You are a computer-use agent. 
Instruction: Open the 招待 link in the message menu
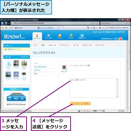click(x=36, y=74)
